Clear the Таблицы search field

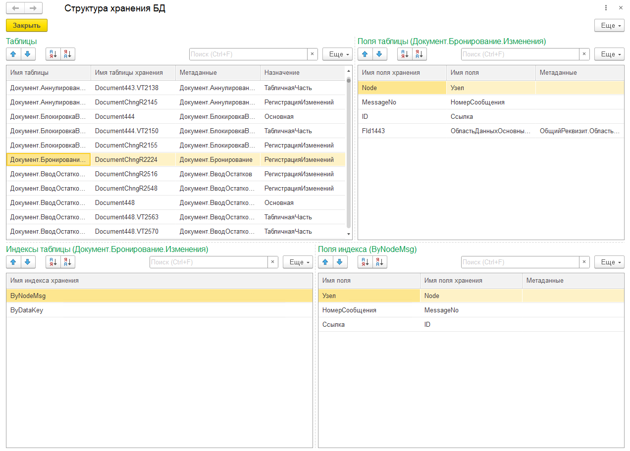point(312,54)
